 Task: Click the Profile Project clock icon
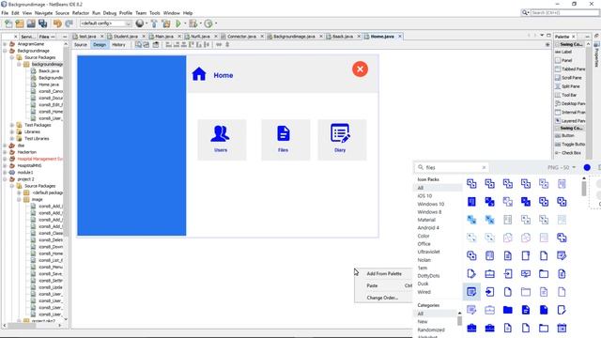[x=208, y=23]
